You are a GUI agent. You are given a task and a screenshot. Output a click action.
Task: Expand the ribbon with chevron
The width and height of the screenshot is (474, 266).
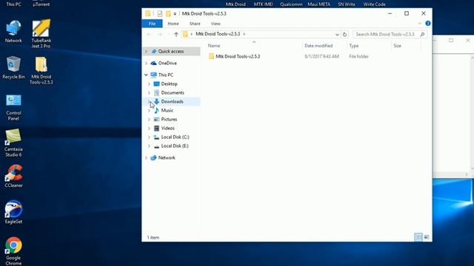click(420, 24)
